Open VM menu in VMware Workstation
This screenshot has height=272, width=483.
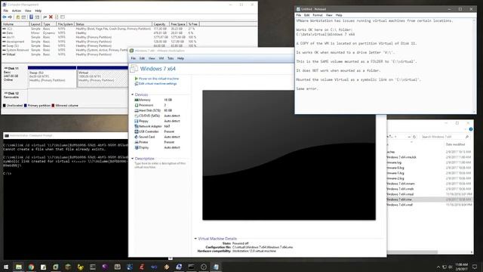[161, 58]
